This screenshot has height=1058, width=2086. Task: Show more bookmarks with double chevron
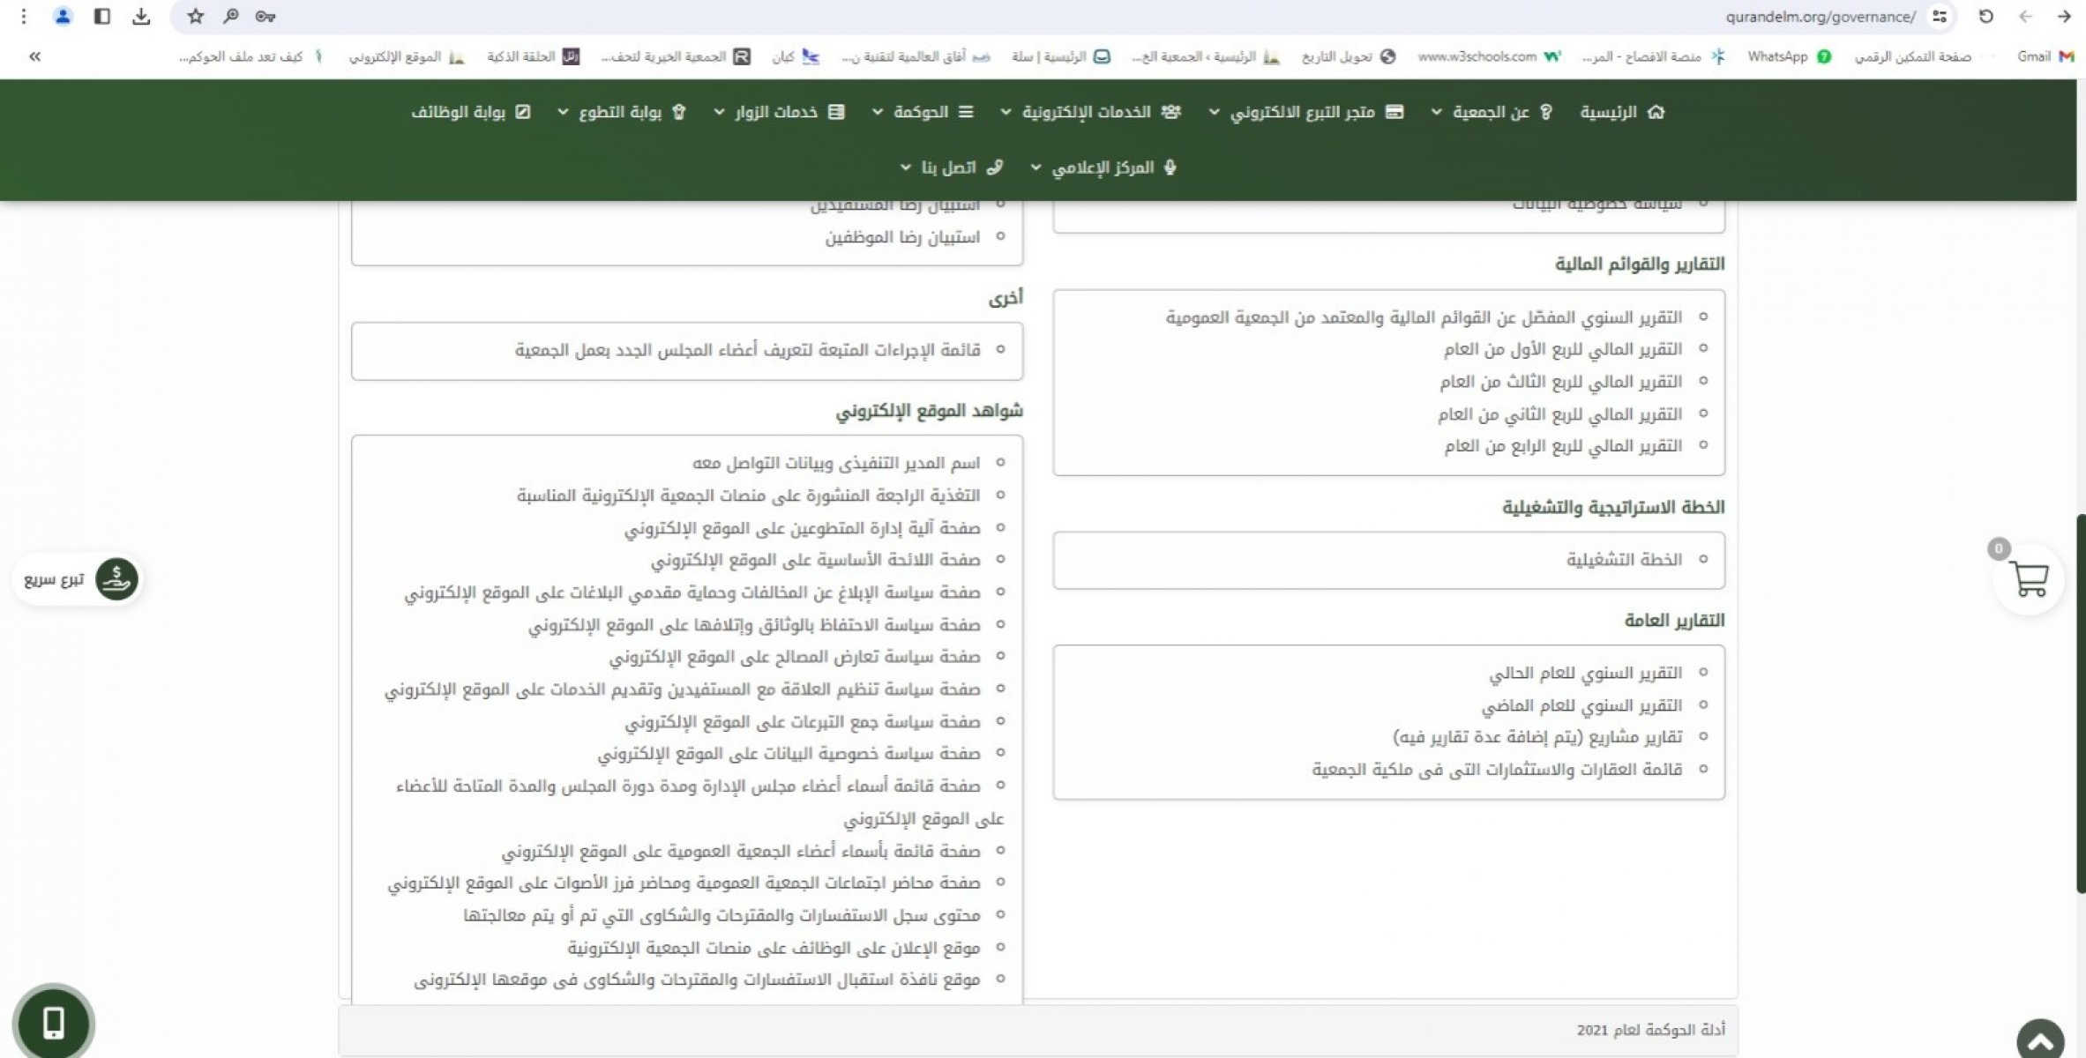[34, 56]
